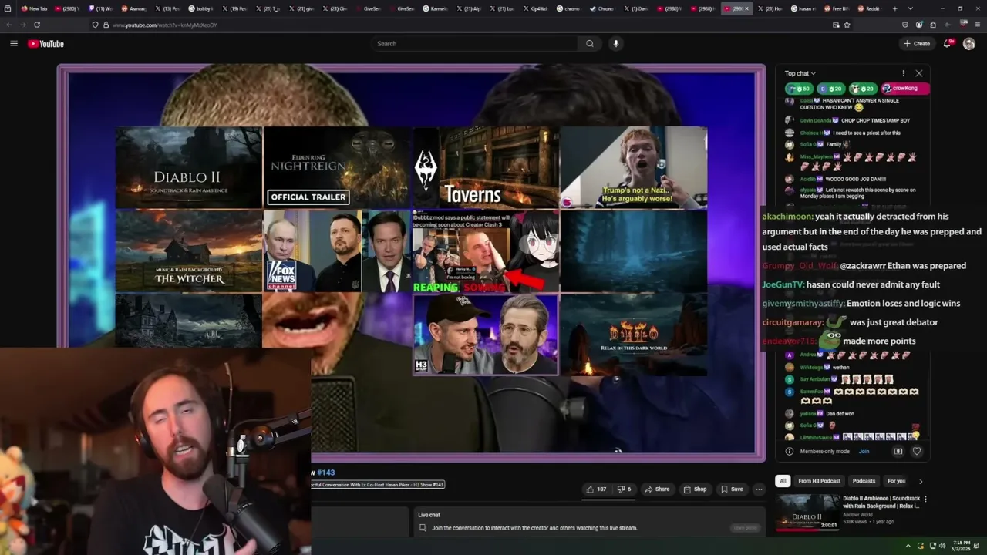Open the Skyrim Taverns end-screen video
The image size is (987, 555).
coord(486,167)
